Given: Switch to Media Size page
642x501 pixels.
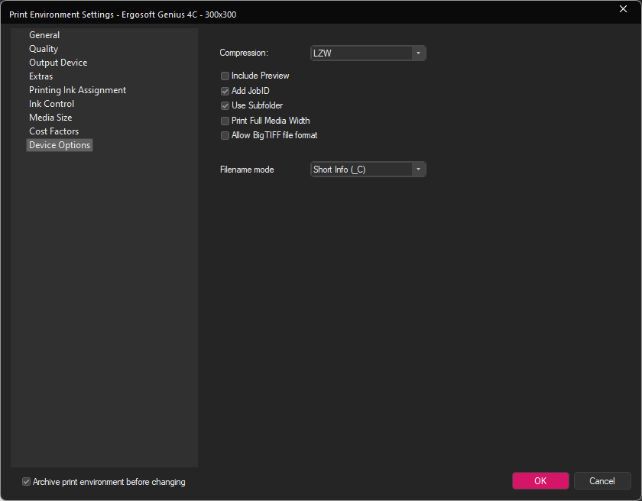Looking at the screenshot, I should coord(50,118).
